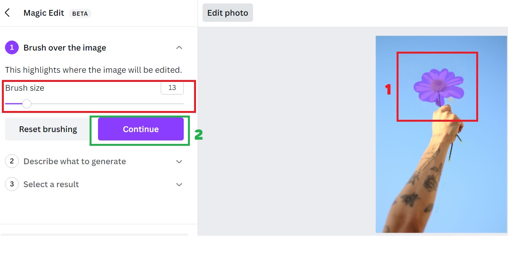Open the Select a result step

tap(51, 184)
